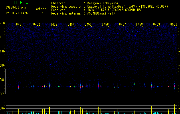Click the 0.7 kHz frequency axis label
This screenshot has width=180, height=114.
2,94
